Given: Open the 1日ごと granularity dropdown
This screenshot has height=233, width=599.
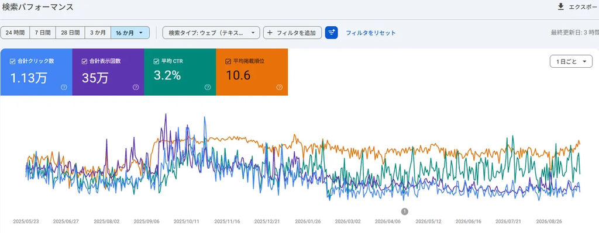Looking at the screenshot, I should coord(571,61).
